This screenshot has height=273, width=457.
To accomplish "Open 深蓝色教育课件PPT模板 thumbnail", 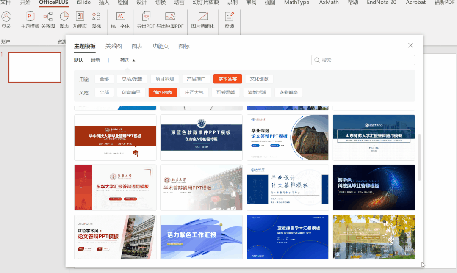I will (x=202, y=137).
